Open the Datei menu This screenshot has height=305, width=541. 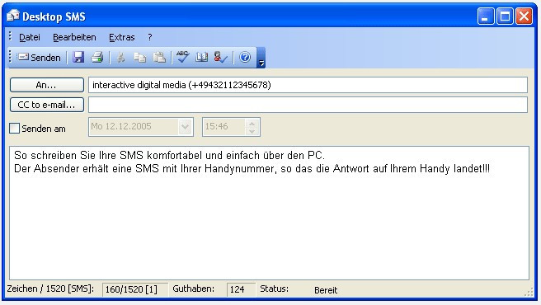point(30,37)
